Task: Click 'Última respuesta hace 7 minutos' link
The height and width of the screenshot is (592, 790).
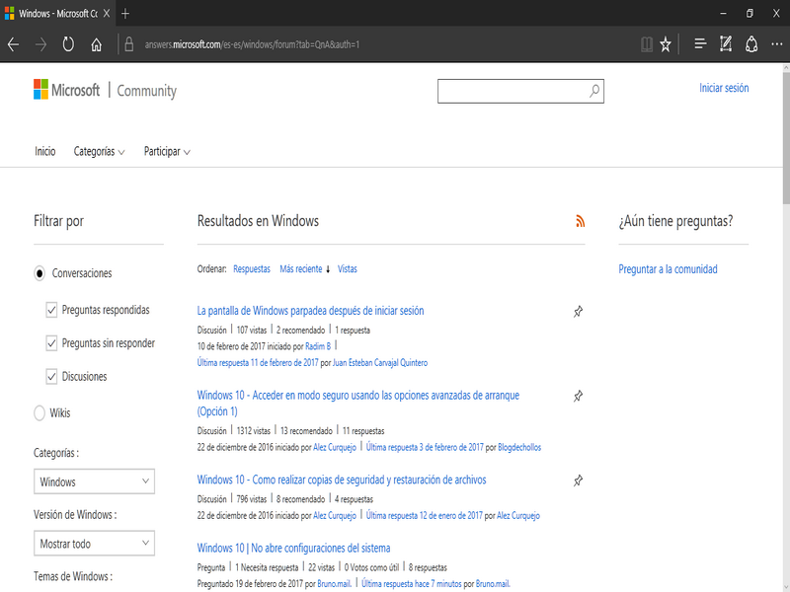Action: 411,584
